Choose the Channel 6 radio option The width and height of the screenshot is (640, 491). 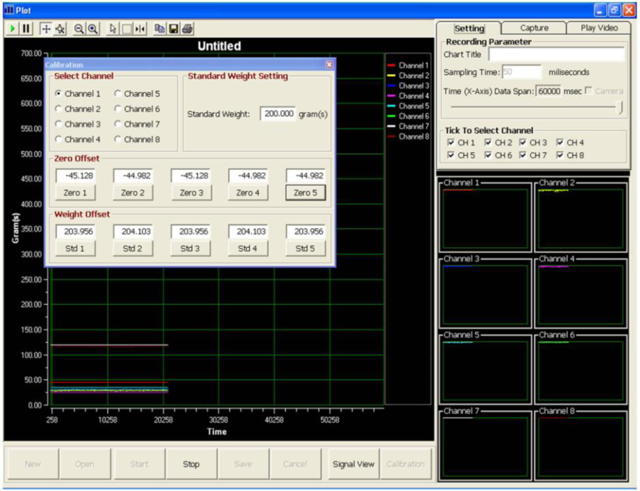(x=118, y=109)
